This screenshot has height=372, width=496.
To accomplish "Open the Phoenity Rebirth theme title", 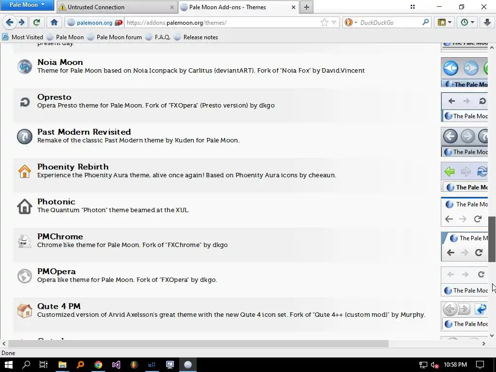I will [73, 167].
